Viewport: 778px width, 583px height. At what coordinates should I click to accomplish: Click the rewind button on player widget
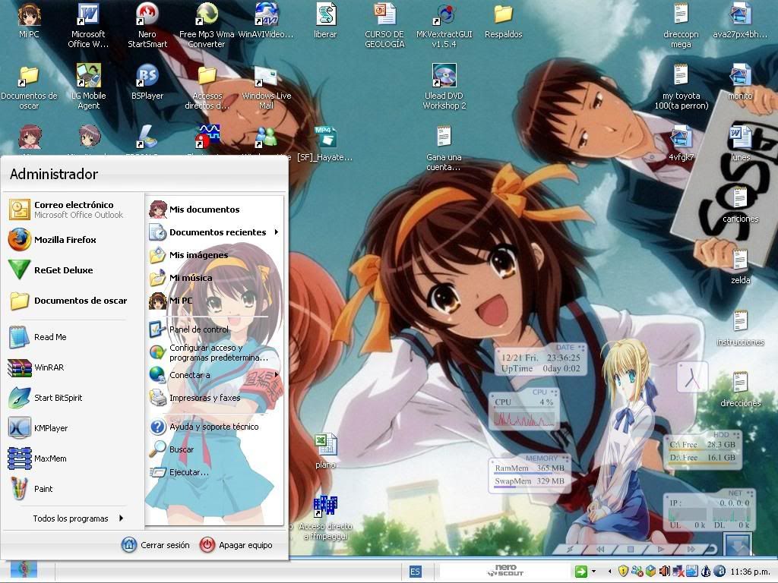click(x=601, y=549)
